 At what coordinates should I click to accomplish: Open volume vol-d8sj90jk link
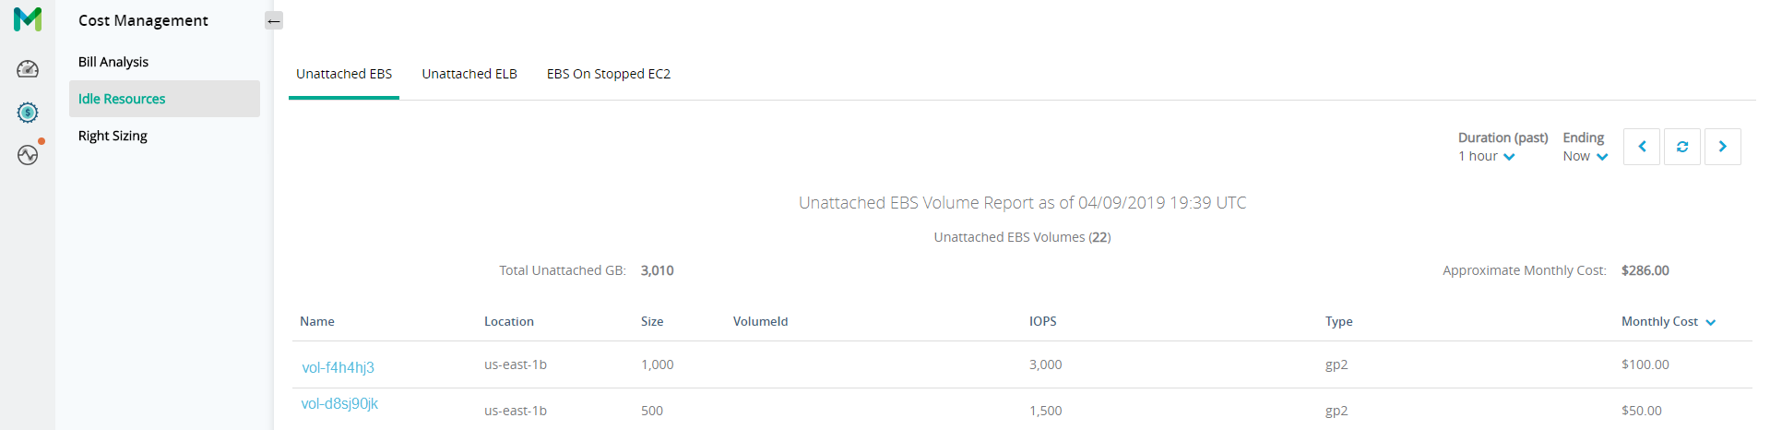[339, 404]
